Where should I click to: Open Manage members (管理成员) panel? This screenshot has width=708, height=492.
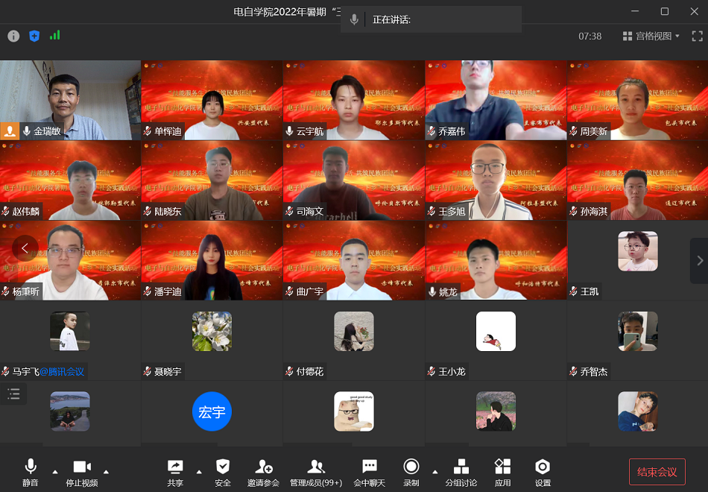click(x=316, y=467)
